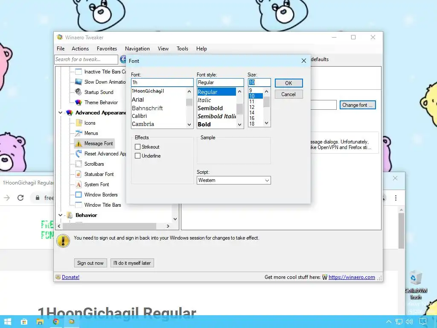437x328 pixels.
Task: Open the volume control in system tray
Action: click(x=409, y=322)
